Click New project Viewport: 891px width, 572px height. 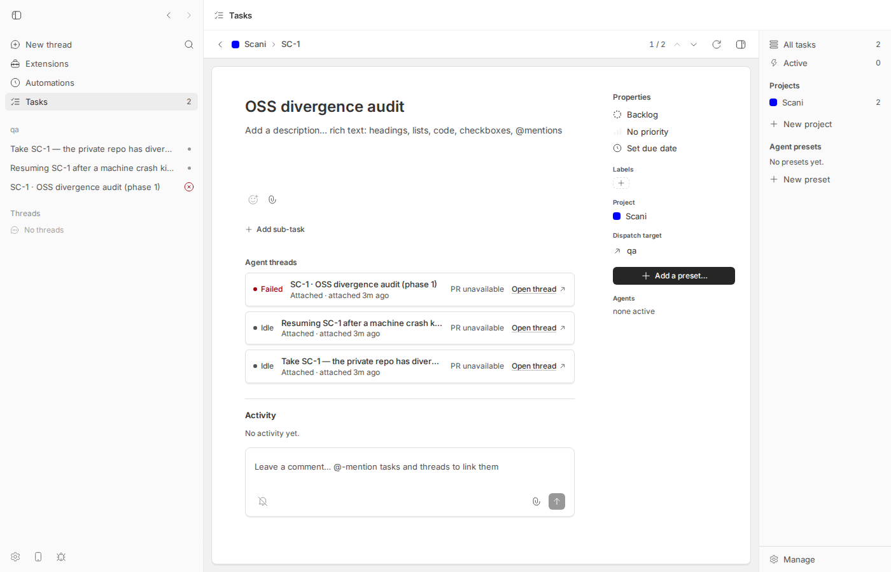point(801,124)
